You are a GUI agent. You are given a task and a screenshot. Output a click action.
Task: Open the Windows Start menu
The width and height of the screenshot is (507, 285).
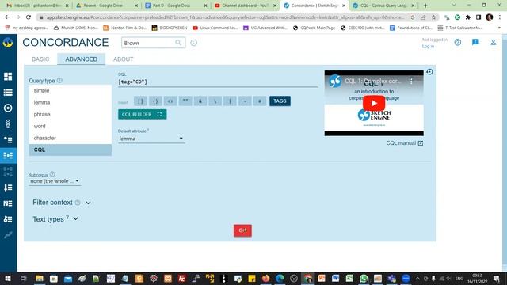pyautogui.click(x=7, y=279)
